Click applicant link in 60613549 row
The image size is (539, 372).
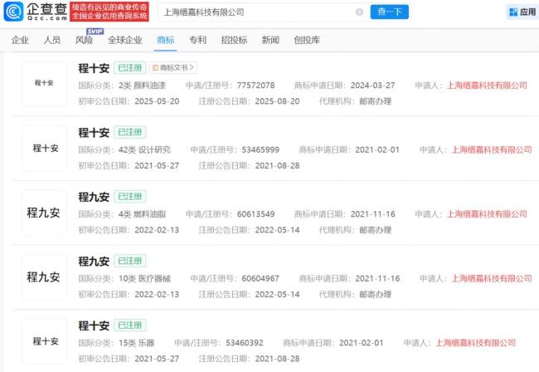pyautogui.click(x=487, y=213)
